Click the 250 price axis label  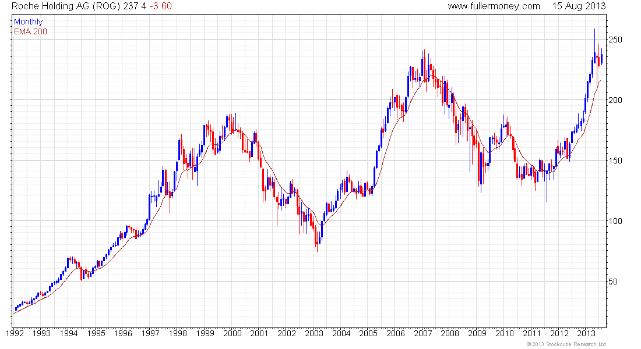pyautogui.click(x=615, y=40)
